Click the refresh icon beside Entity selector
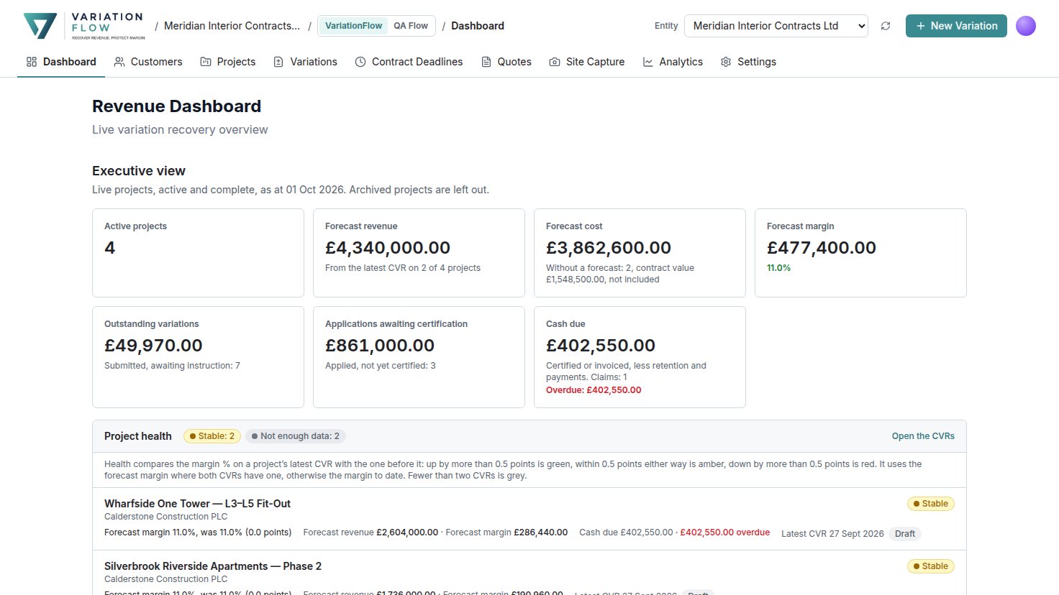Viewport: 1059px width, 595px height. pyautogui.click(x=886, y=26)
